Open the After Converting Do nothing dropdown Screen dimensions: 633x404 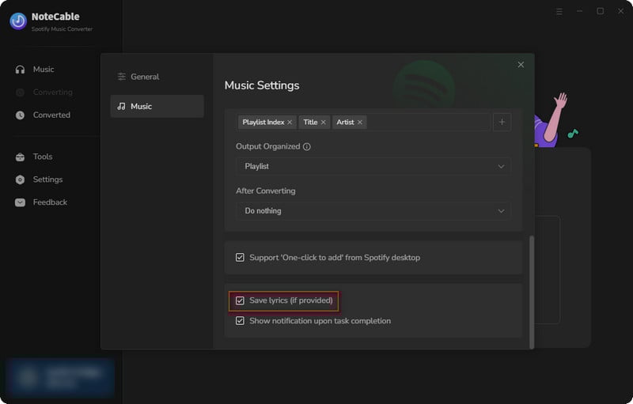[x=373, y=211]
